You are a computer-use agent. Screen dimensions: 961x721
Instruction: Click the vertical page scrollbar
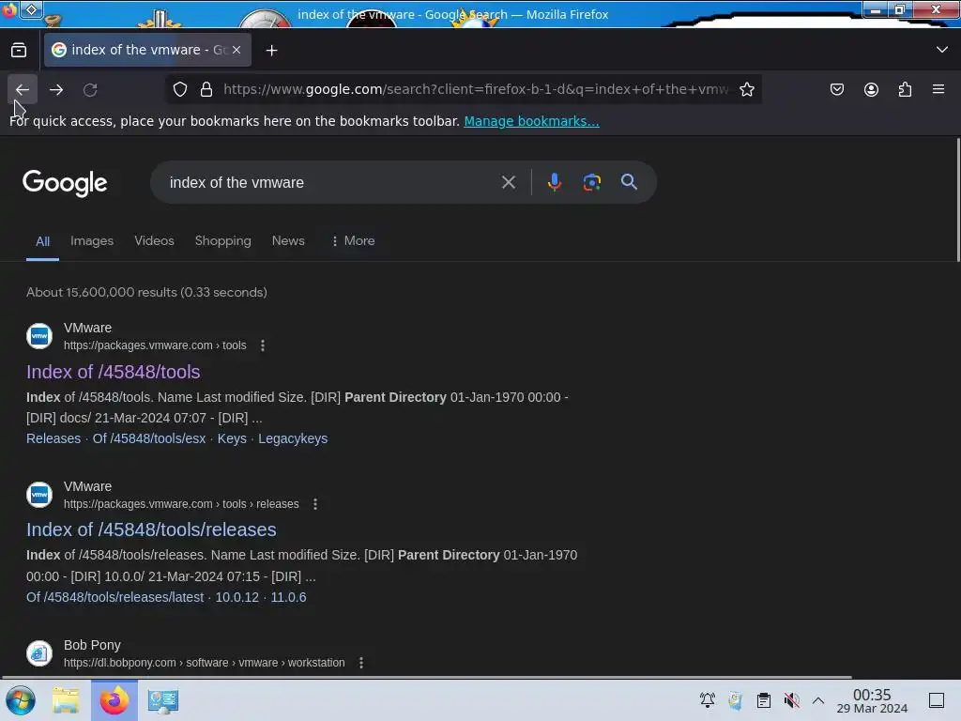point(957,201)
